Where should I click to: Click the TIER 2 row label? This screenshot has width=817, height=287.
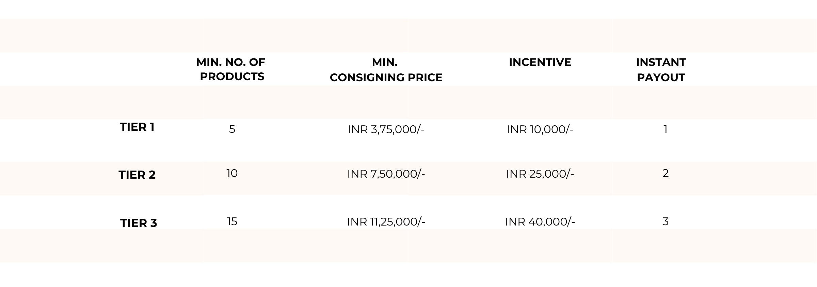[137, 175]
